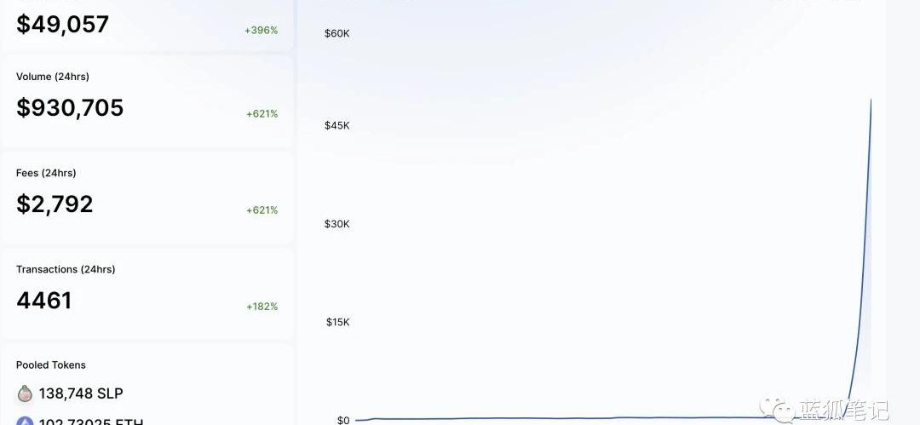Image resolution: width=920 pixels, height=425 pixels.
Task: Select the Transactions (24hrs) label
Action: pos(66,269)
